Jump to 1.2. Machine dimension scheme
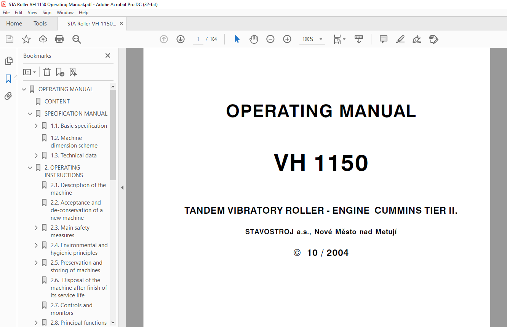 74,142
